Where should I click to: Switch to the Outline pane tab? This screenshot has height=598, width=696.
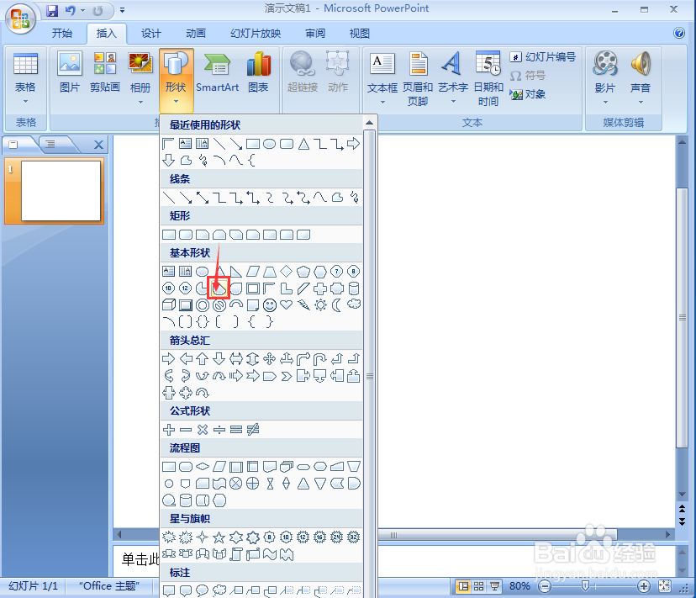coord(50,145)
